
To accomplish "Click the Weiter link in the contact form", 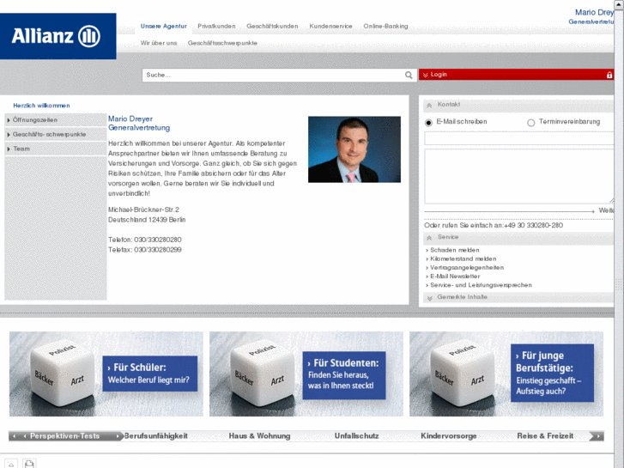I will point(606,210).
